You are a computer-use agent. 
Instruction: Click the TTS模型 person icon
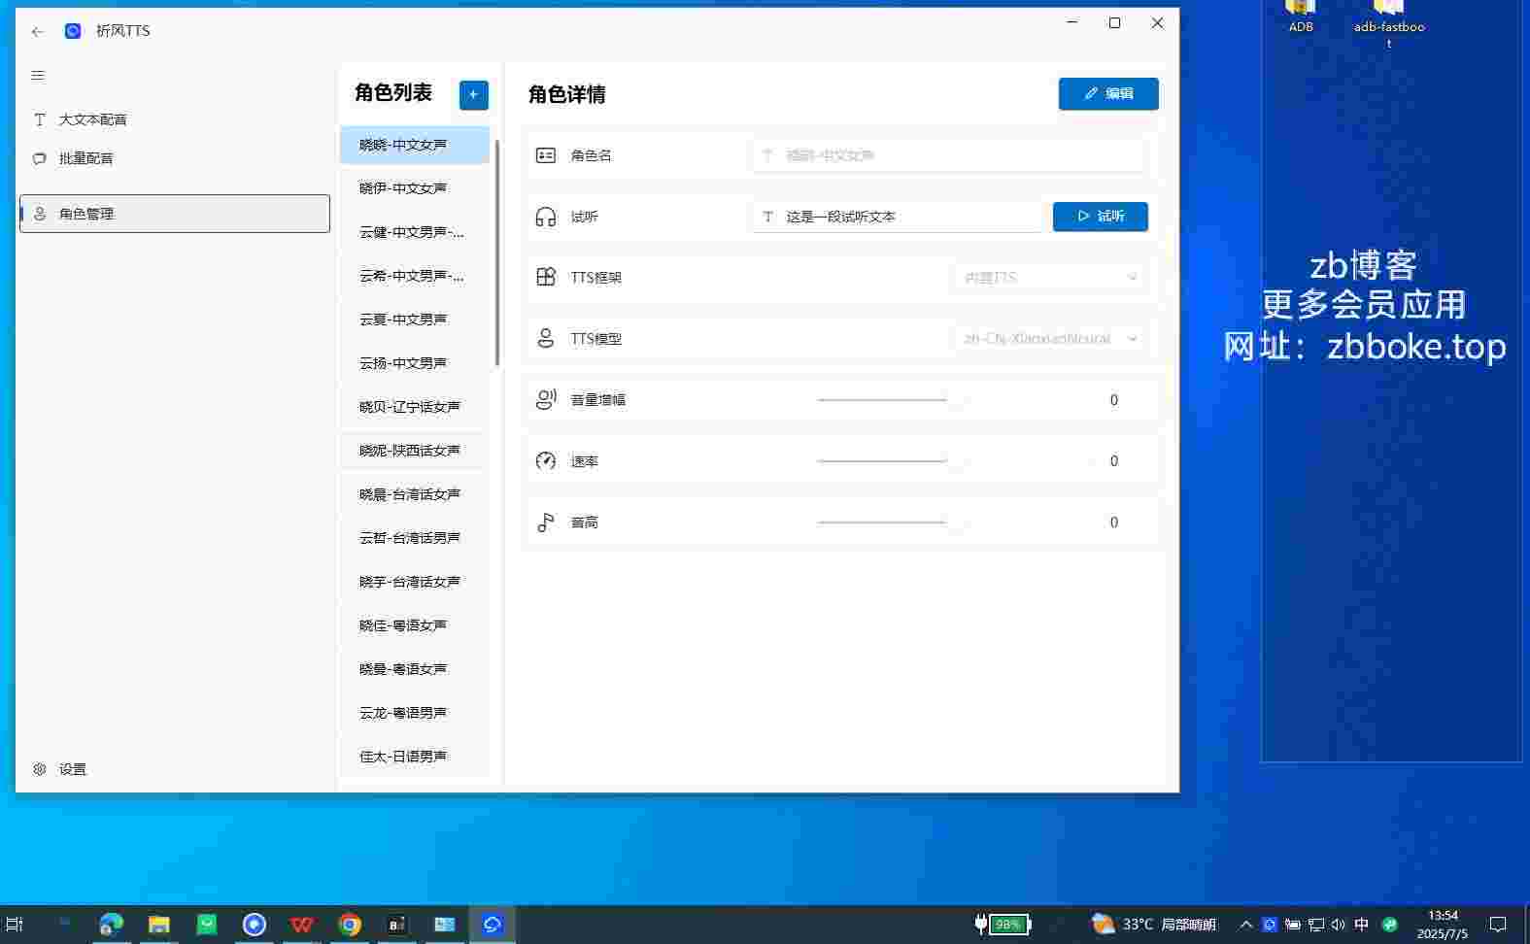(546, 338)
